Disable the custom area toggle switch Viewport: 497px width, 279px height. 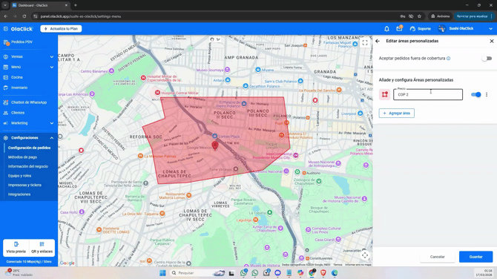click(x=475, y=94)
